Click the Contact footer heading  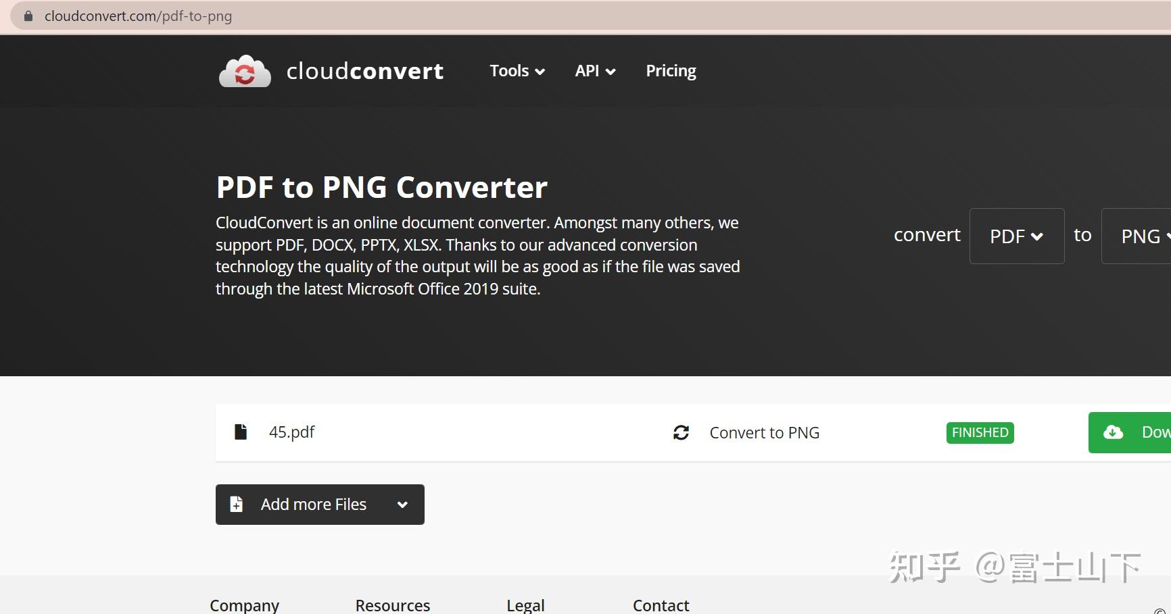[661, 605]
